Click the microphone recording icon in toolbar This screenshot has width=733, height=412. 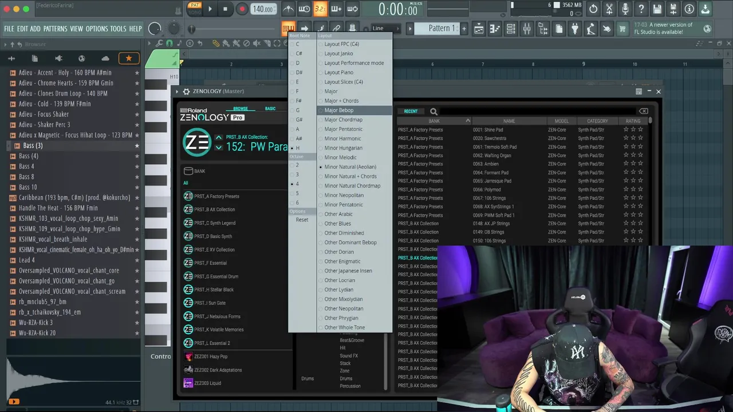(x=625, y=9)
